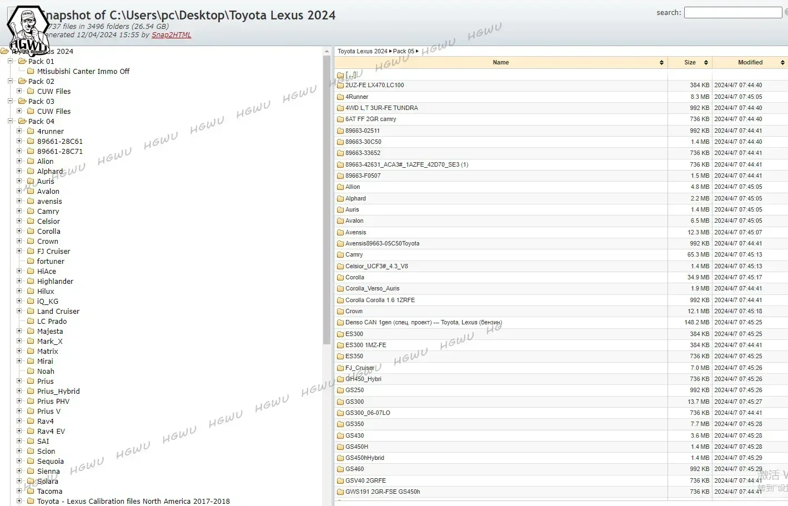Screen dimensions: 788x506
Task: Click the folder icon beside Camry in file list
Action: [340, 255]
